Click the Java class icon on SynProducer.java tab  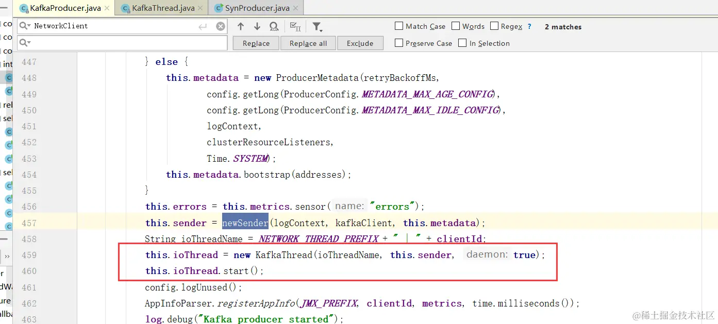coord(219,8)
